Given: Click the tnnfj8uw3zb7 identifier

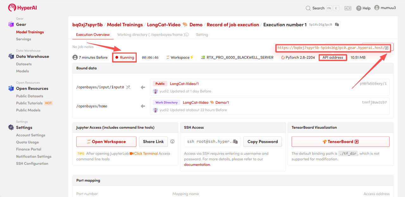Looking at the screenshot, I should pos(374,102).
